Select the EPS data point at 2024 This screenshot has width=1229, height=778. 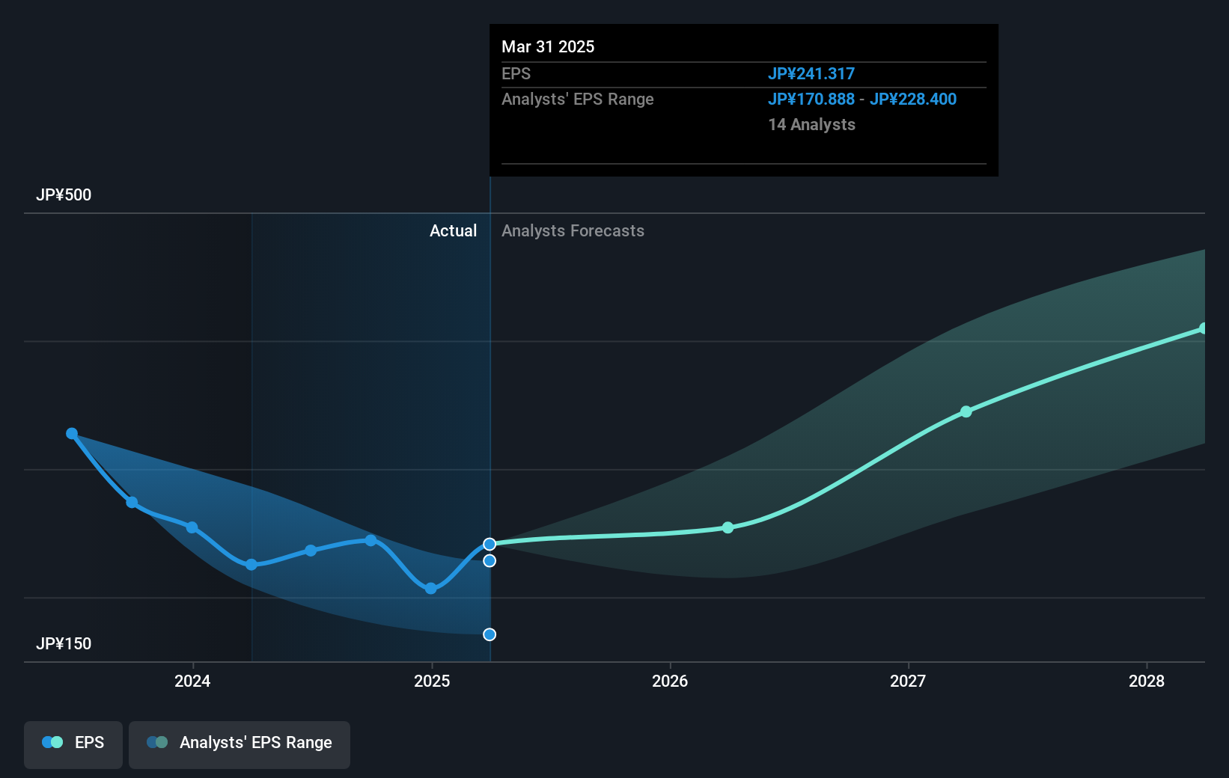192,527
